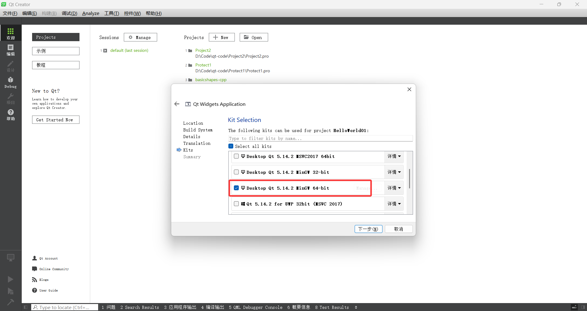Open the output panes up-down arrows menu

tap(356, 307)
